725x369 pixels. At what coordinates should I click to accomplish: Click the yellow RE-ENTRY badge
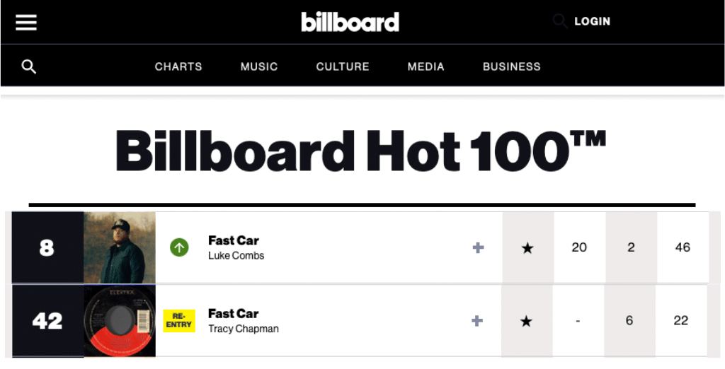pos(179,320)
